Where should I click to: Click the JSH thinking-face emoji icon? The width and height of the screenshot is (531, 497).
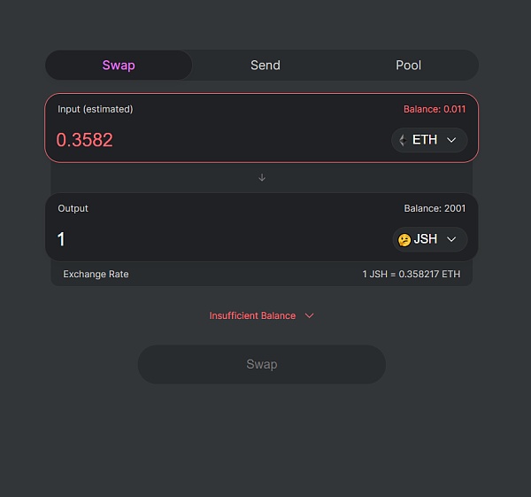click(x=404, y=239)
